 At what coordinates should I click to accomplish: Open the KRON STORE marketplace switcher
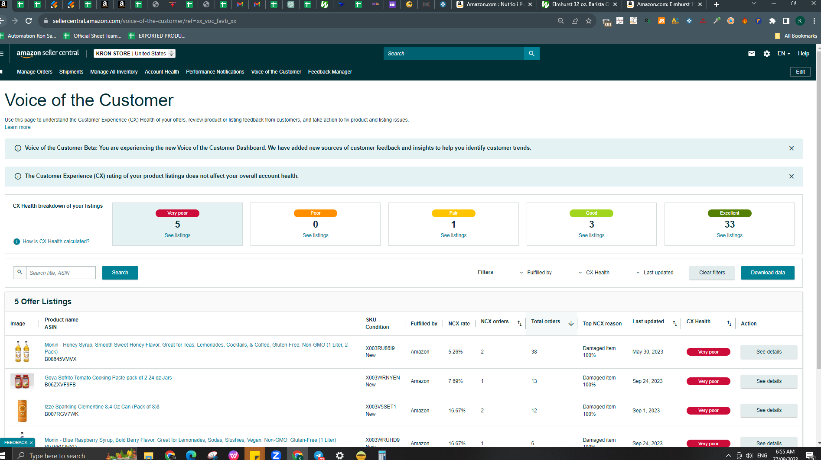point(135,54)
